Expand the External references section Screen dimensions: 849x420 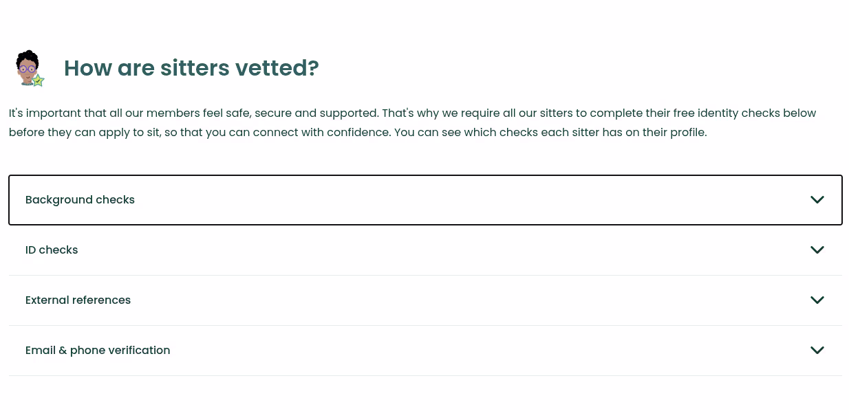pyautogui.click(x=425, y=300)
